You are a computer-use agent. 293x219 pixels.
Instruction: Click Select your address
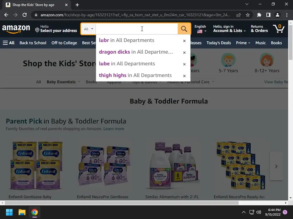56,29
